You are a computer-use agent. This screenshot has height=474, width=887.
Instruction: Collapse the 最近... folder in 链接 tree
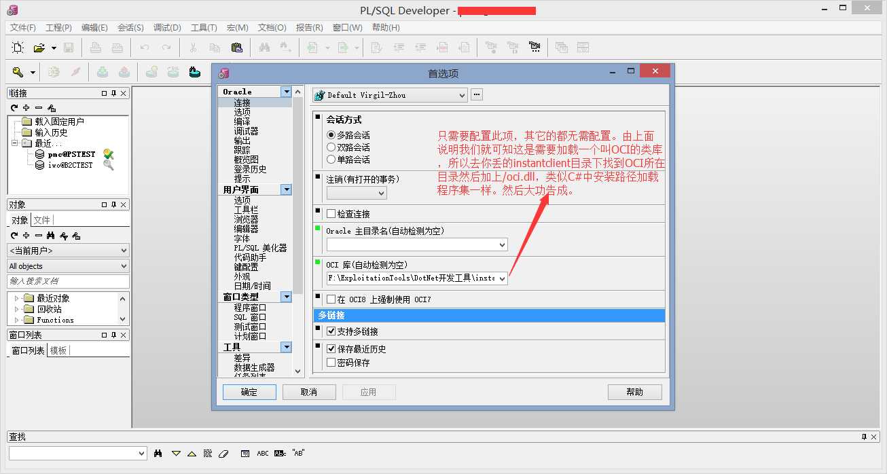point(15,143)
